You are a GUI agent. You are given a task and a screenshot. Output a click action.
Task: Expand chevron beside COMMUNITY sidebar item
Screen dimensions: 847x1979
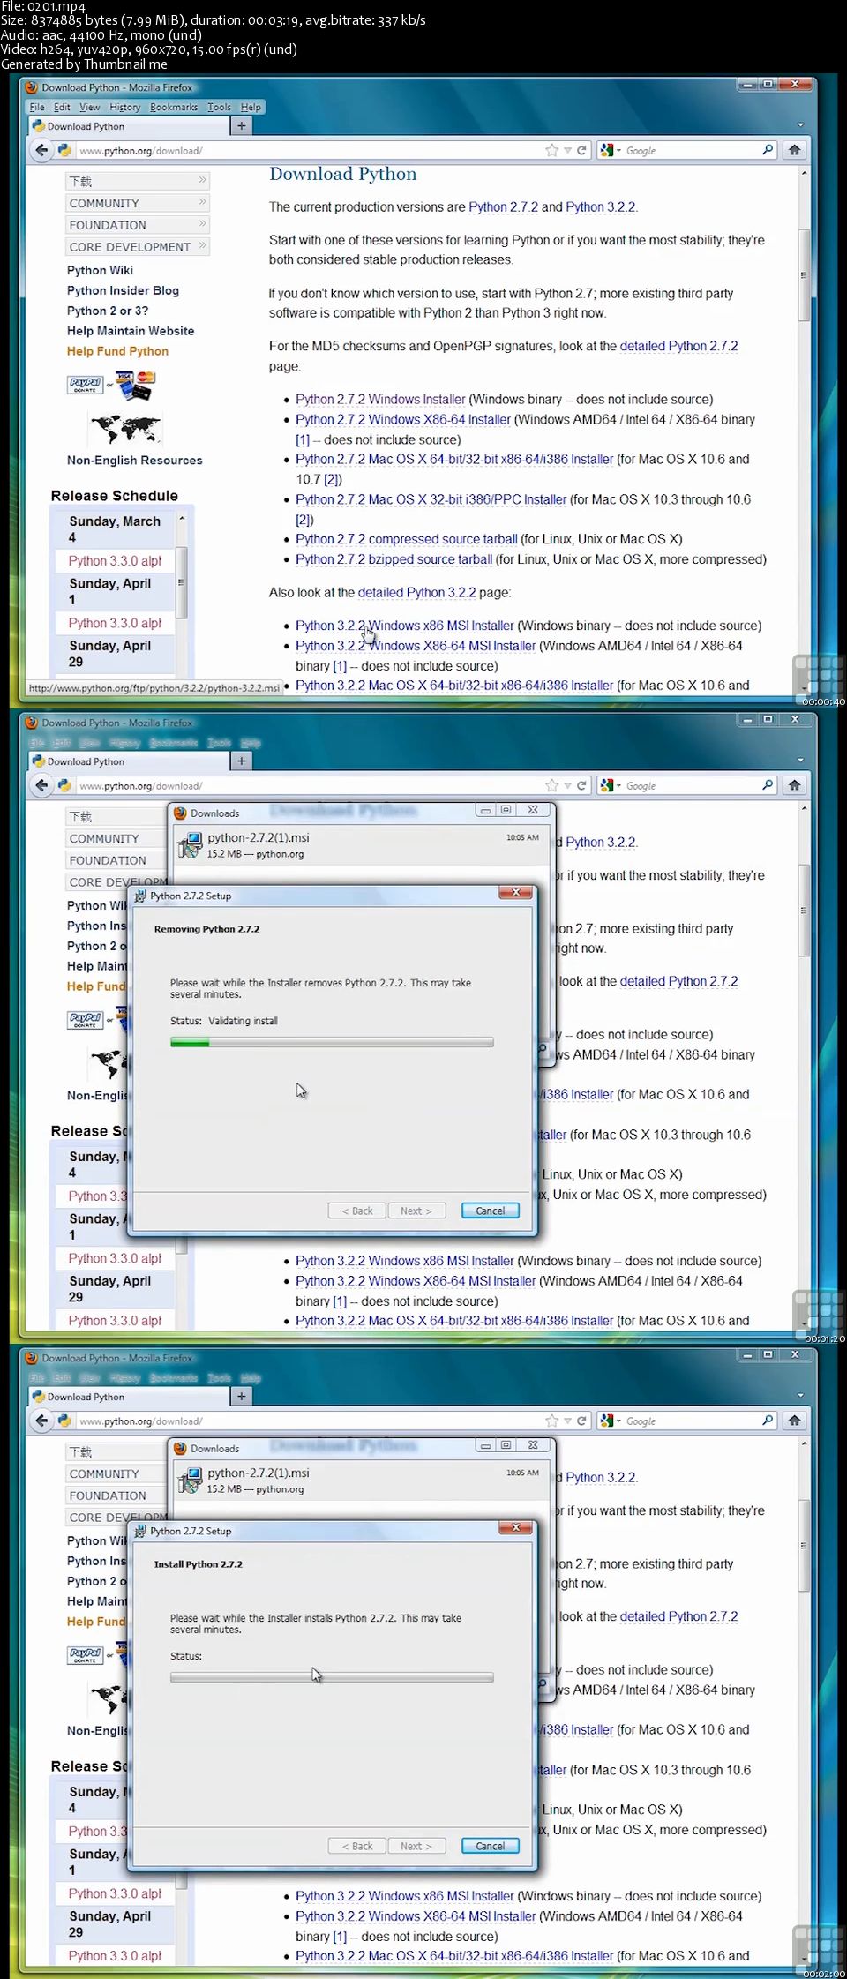click(x=202, y=202)
